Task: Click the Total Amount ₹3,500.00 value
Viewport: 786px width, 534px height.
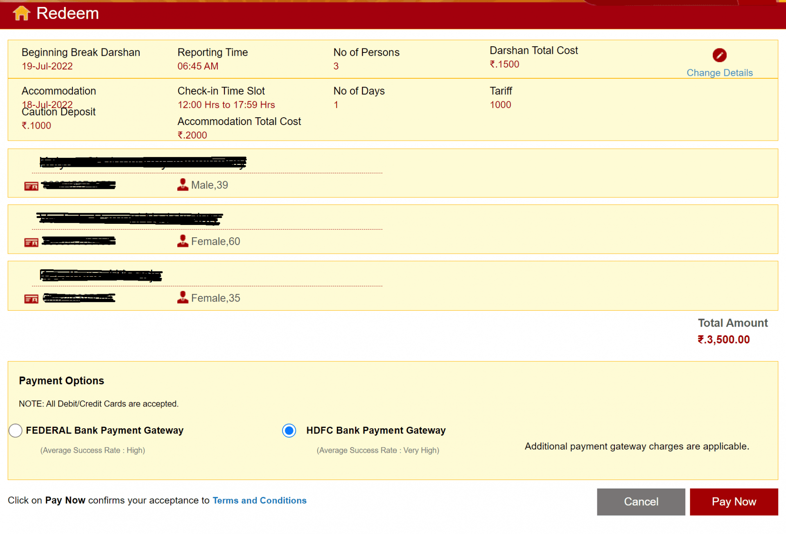Action: (723, 340)
